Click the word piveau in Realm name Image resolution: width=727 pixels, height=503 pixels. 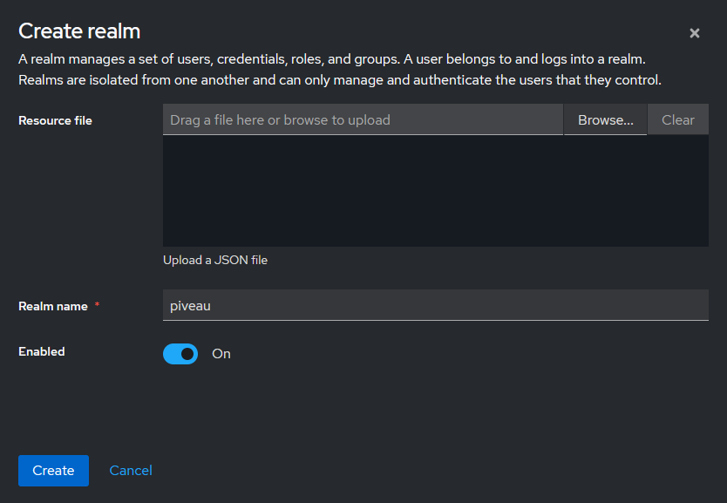(190, 306)
